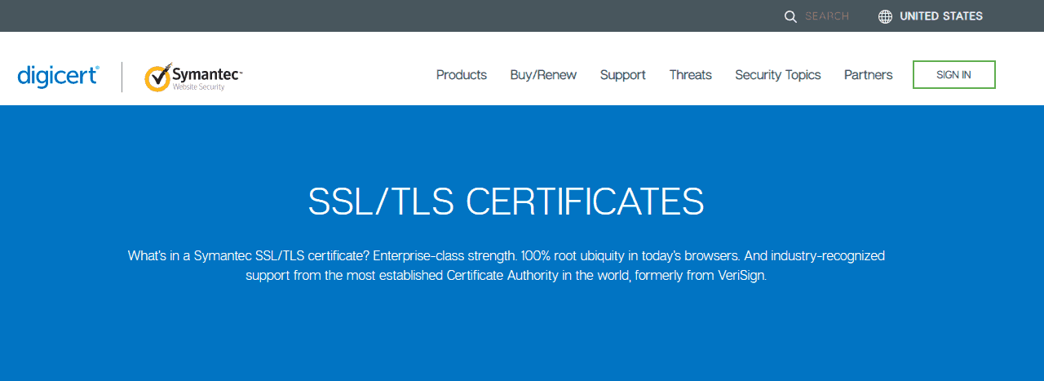Viewport: 1044px width, 381px height.
Task: Focus the SEARCH input field
Action: tap(827, 16)
